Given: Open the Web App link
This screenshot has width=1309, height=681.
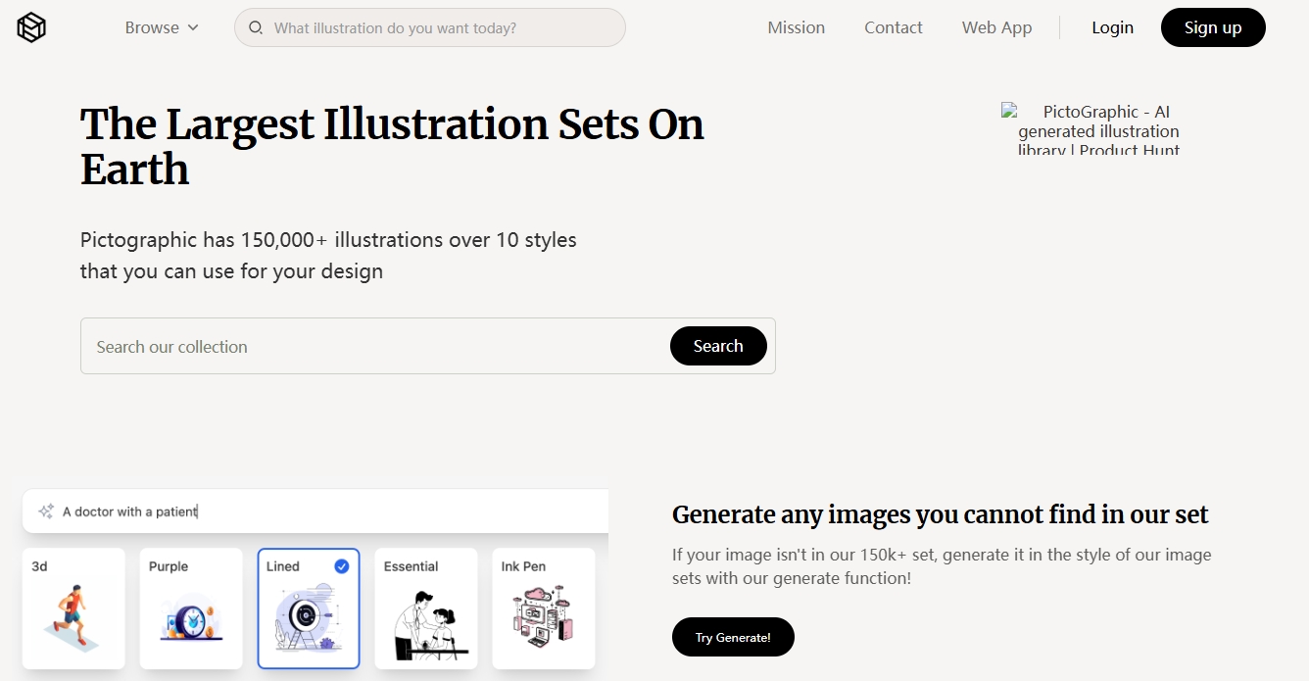Looking at the screenshot, I should [x=996, y=27].
